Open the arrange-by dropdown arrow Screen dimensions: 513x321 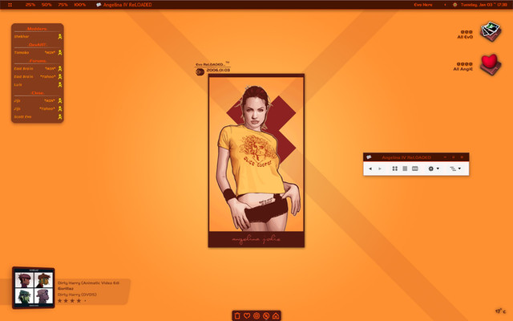pos(459,169)
